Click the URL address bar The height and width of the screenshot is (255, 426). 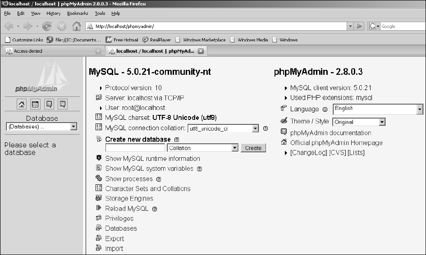[216, 26]
